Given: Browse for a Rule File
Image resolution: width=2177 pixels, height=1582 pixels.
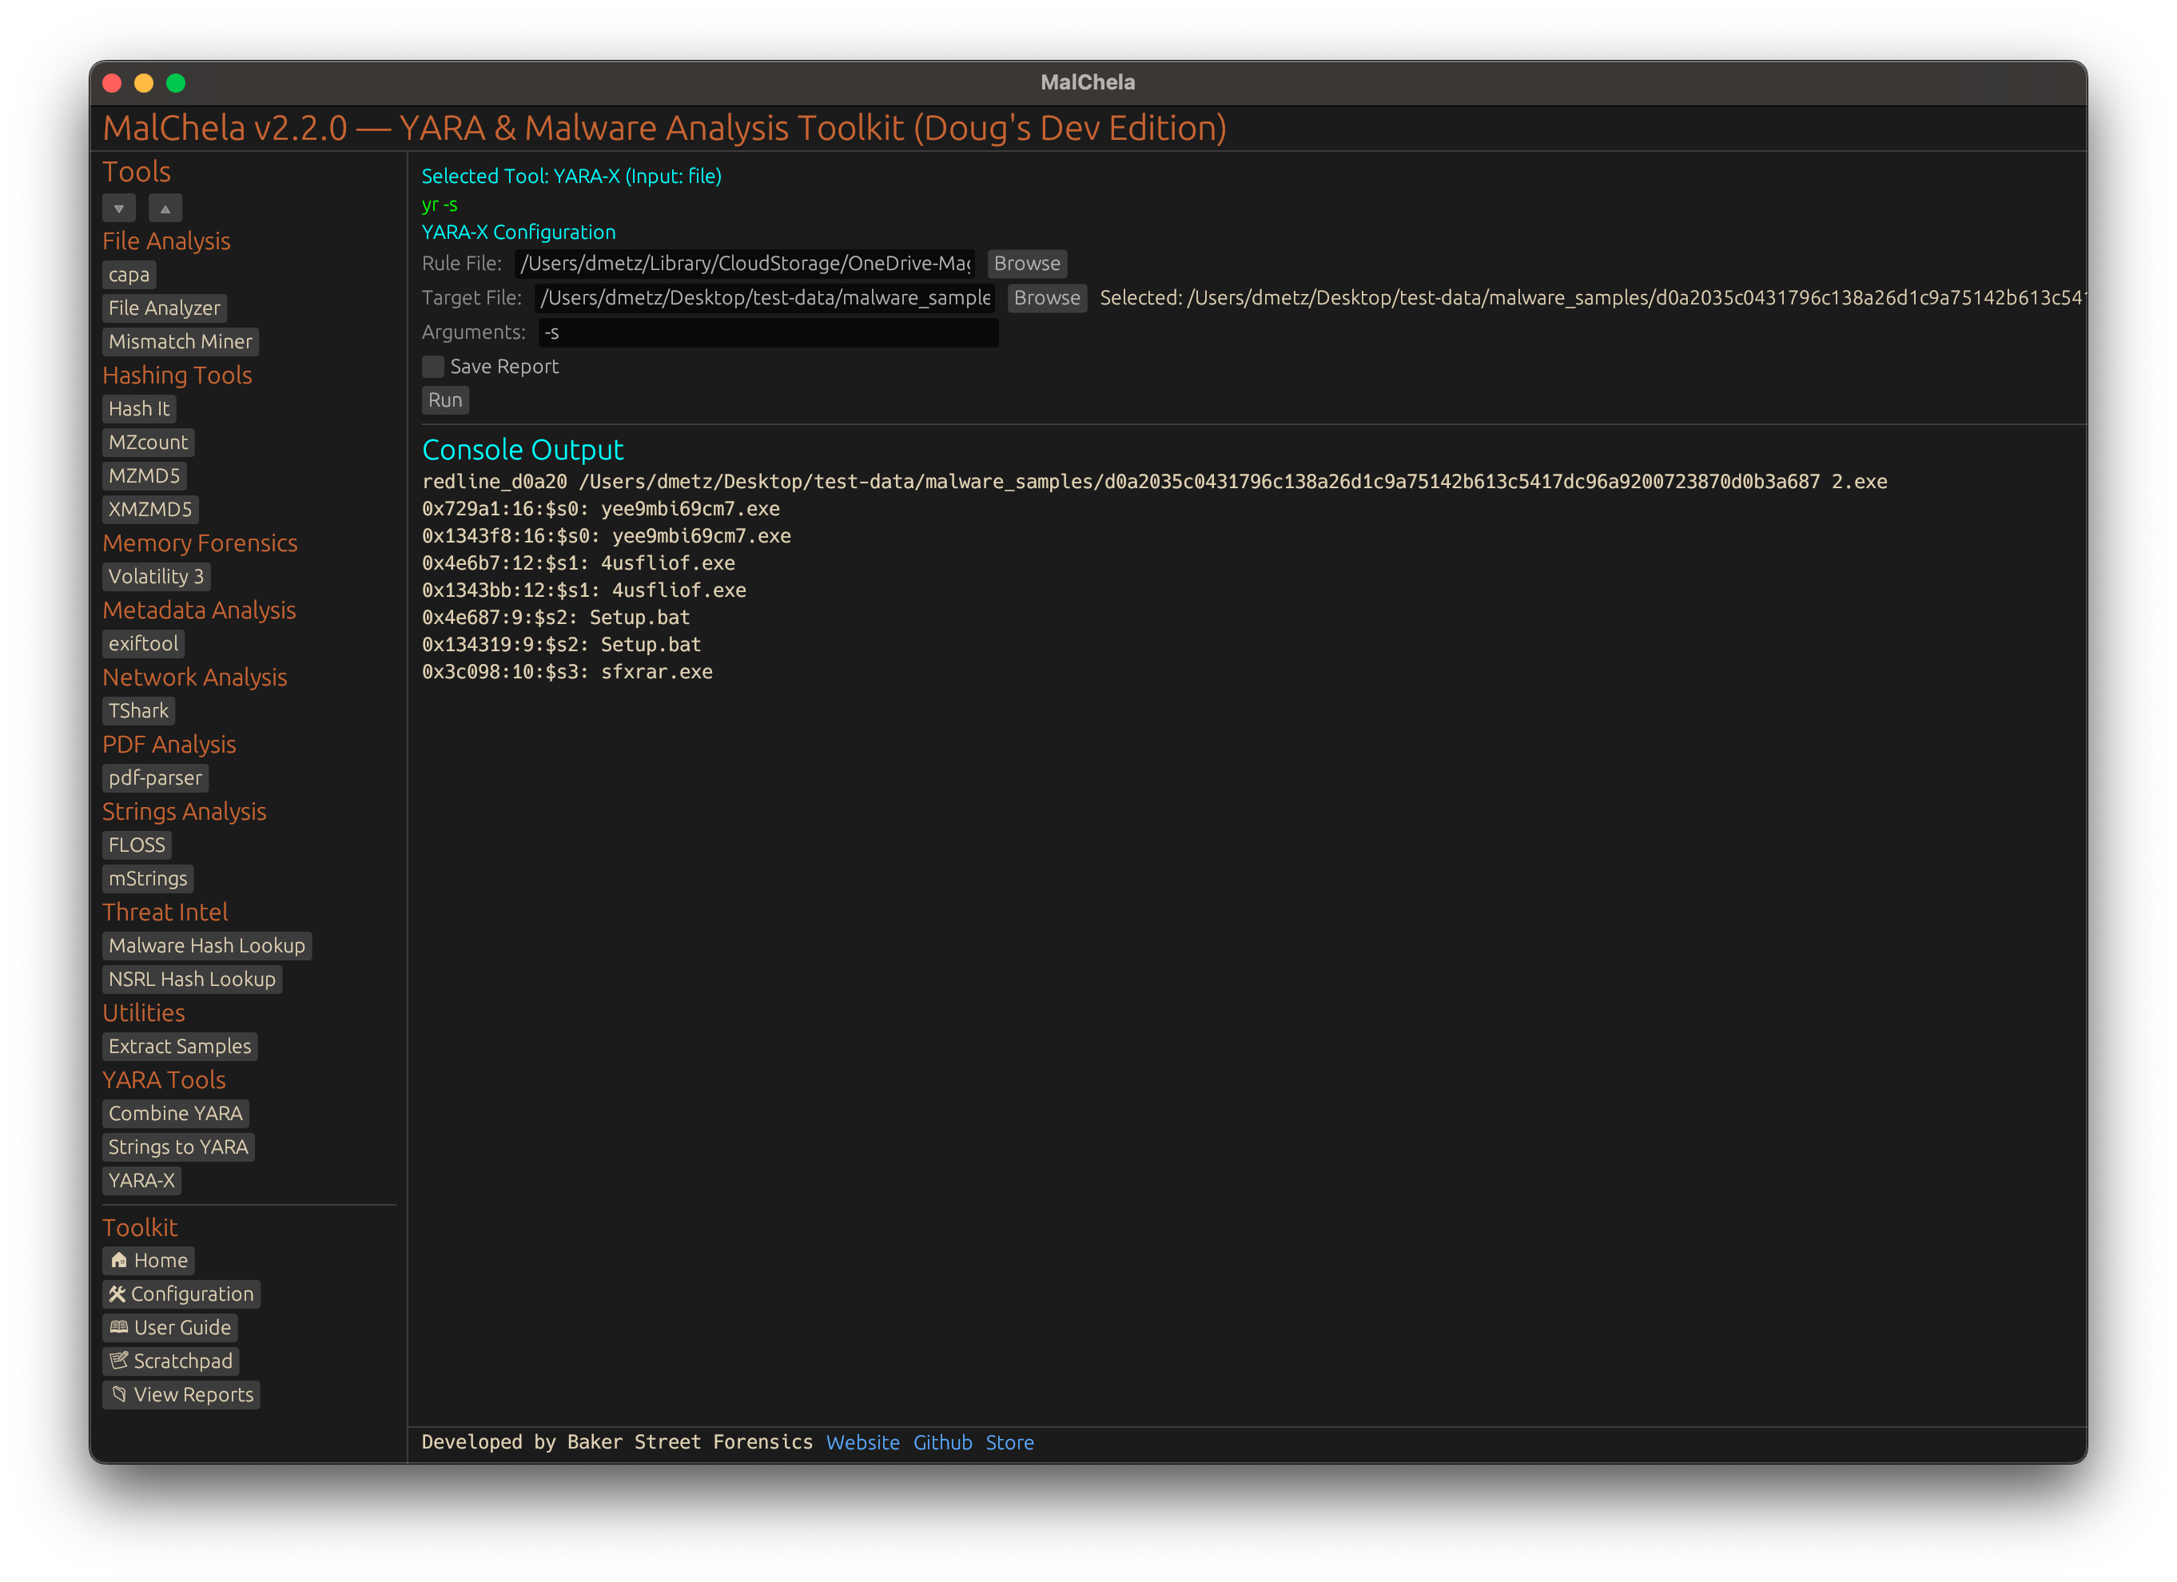Looking at the screenshot, I should pyautogui.click(x=1027, y=264).
